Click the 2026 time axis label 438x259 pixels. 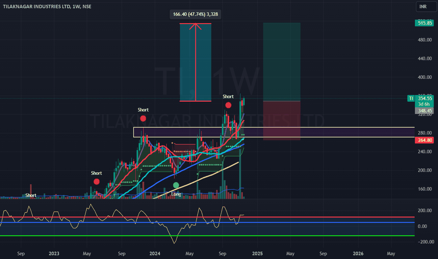(x=358, y=253)
